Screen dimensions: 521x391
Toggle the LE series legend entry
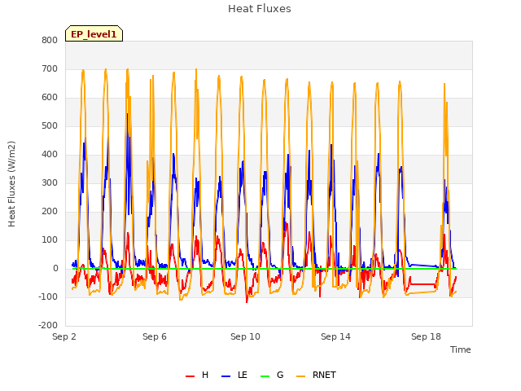[x=234, y=375]
